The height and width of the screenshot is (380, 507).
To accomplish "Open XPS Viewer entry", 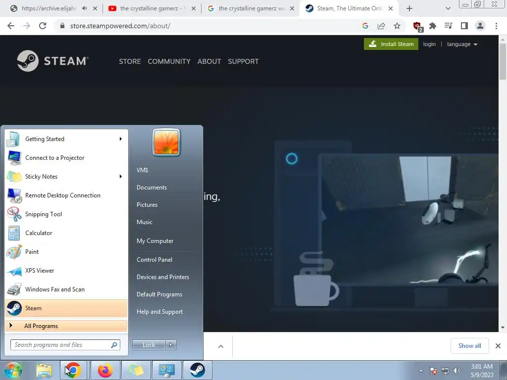I will coord(66,271).
